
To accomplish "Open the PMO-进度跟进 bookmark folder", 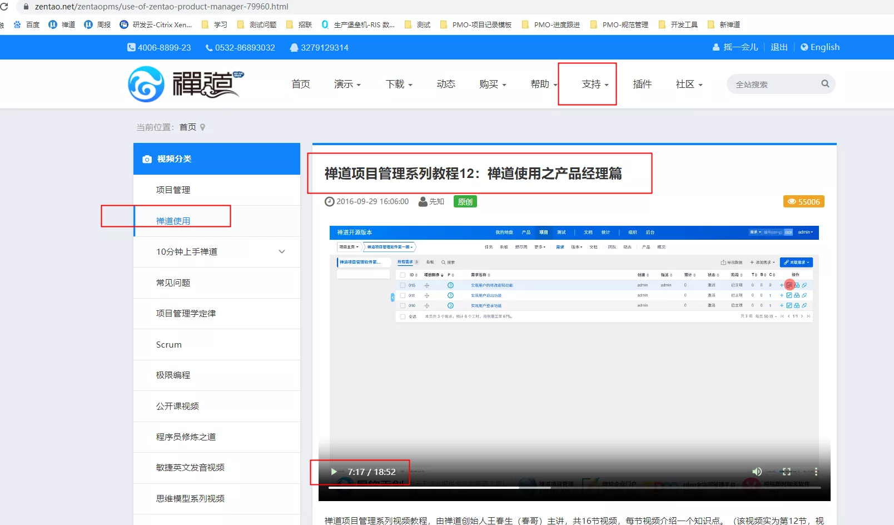I will click(x=551, y=24).
